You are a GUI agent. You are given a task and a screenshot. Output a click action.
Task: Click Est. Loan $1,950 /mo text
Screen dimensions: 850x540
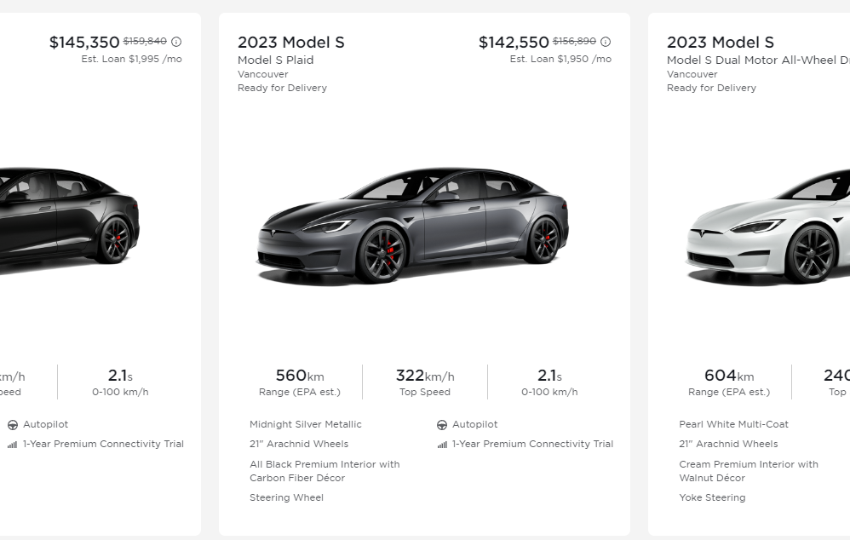click(x=560, y=60)
